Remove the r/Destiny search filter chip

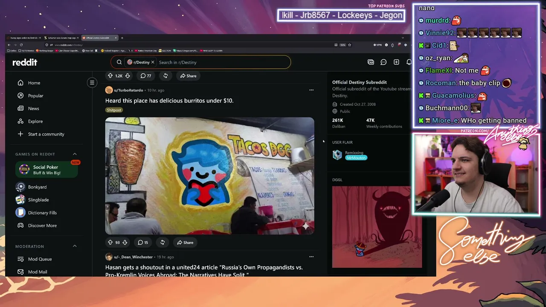click(x=153, y=62)
